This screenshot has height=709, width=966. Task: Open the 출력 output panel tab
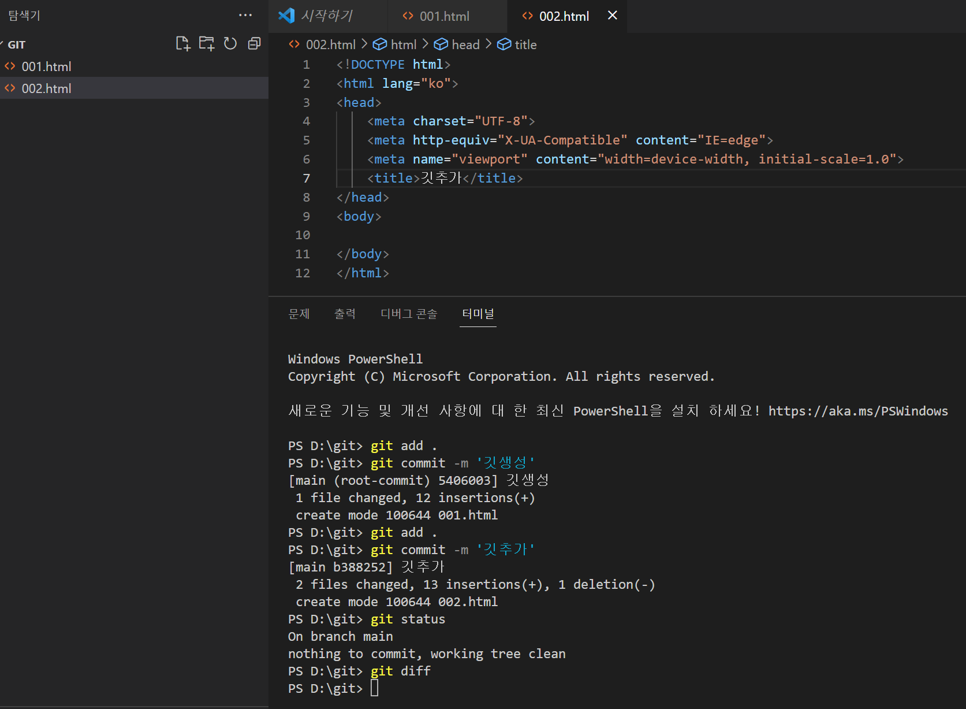click(345, 314)
